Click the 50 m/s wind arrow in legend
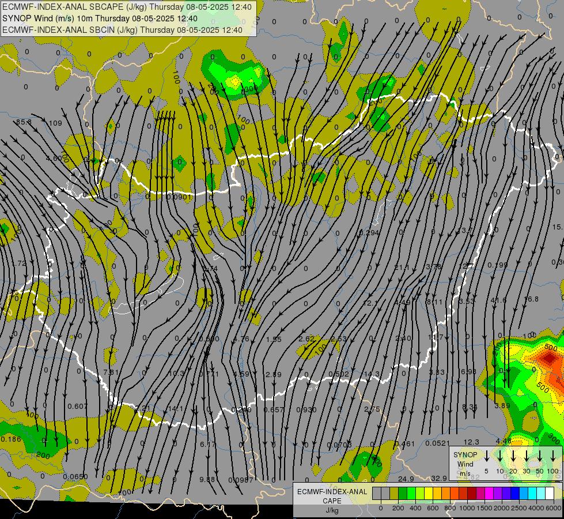The width and height of the screenshot is (564, 519). 540,456
